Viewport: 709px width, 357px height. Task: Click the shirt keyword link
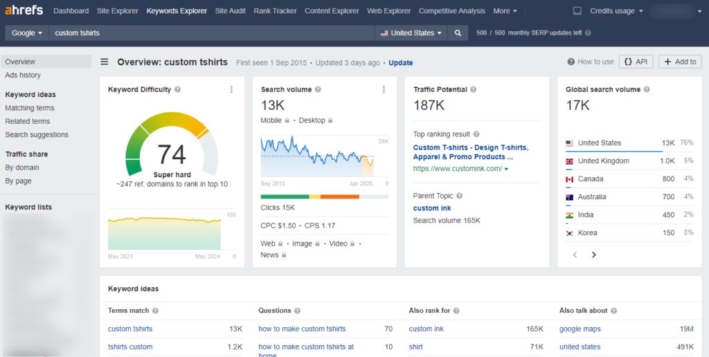(415, 347)
